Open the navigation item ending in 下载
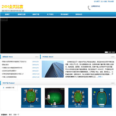Screen dimensions: 116x116 point(36,14)
